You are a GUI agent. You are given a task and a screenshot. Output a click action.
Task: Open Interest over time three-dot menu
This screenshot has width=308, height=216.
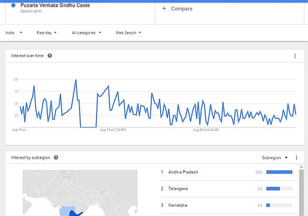(295, 56)
